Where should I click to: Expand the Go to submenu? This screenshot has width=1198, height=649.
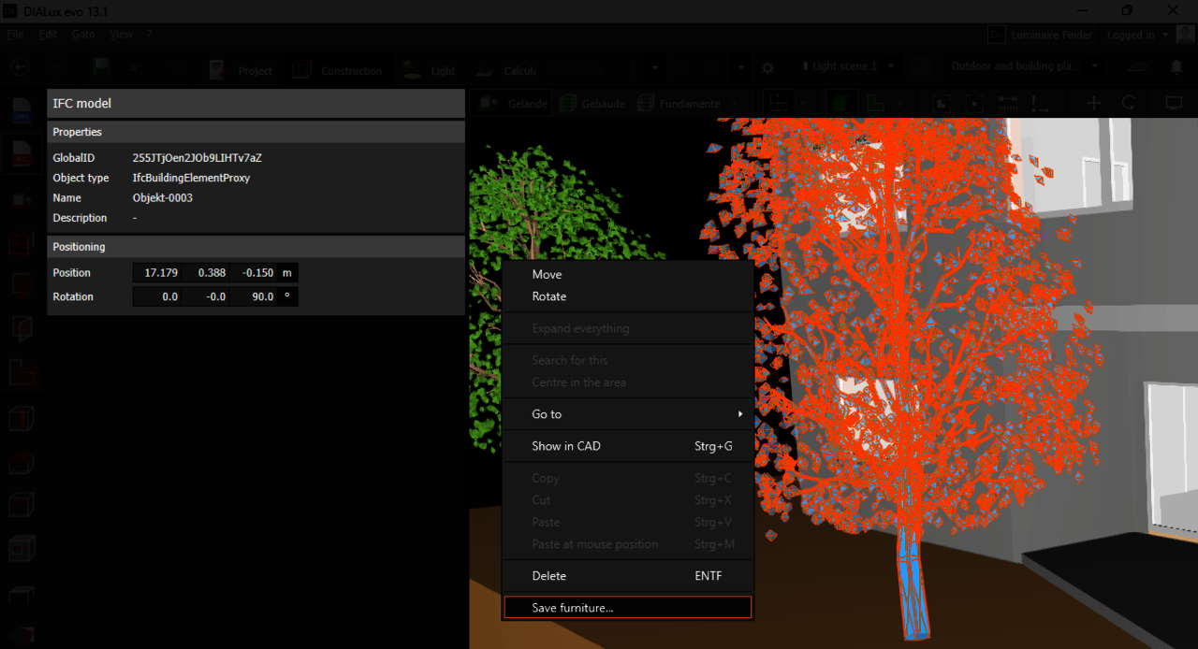[x=627, y=414]
